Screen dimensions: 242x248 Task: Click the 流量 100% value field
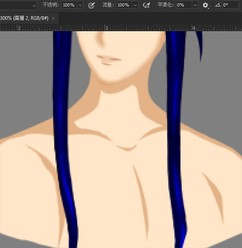(x=124, y=5)
